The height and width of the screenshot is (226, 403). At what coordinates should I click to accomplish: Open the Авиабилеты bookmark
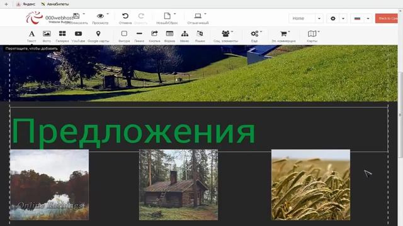(x=55, y=4)
